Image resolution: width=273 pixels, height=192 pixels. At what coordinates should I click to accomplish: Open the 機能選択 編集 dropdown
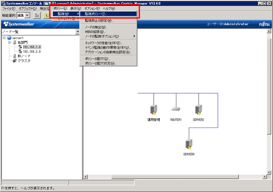27,15
